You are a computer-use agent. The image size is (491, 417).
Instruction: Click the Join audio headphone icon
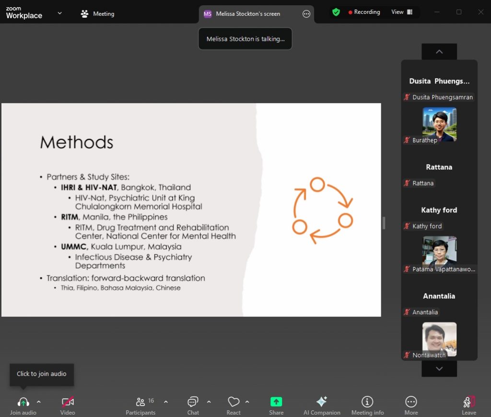point(23,402)
